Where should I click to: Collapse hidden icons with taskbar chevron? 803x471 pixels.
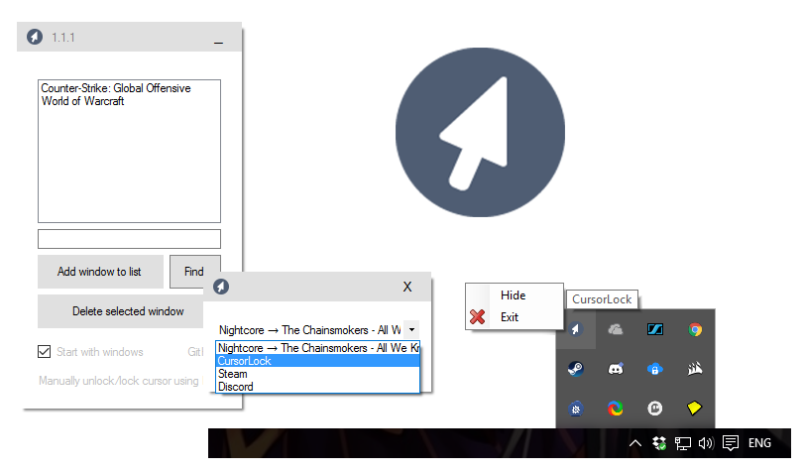(x=635, y=443)
